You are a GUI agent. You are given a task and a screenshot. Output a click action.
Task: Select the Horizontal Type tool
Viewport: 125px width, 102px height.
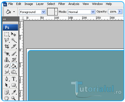[x=14, y=79]
